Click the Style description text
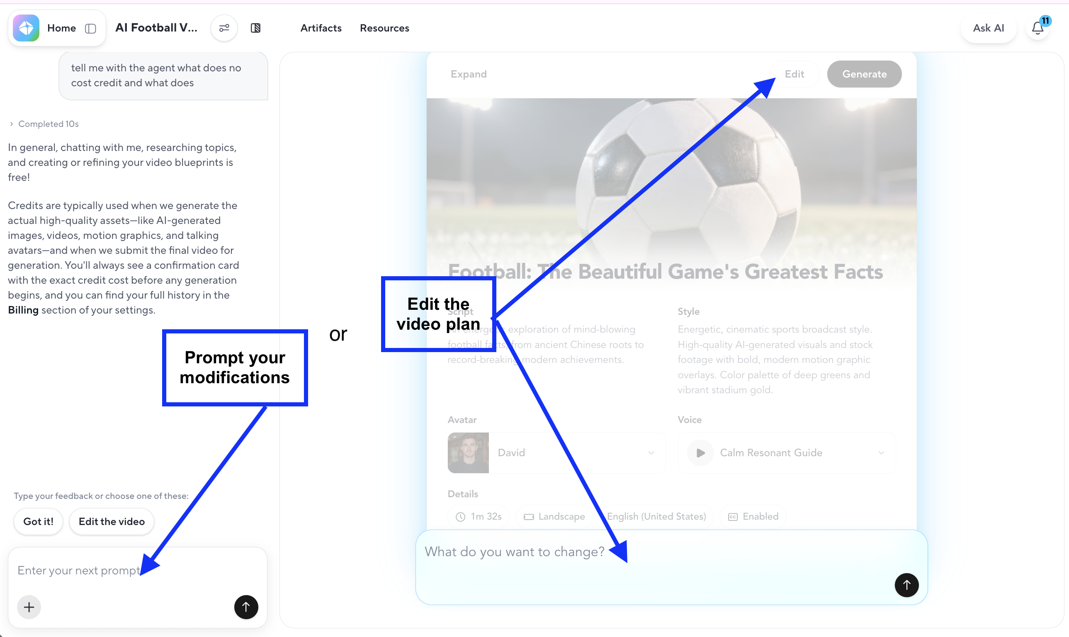Viewport: 1069px width, 637px height. [775, 360]
